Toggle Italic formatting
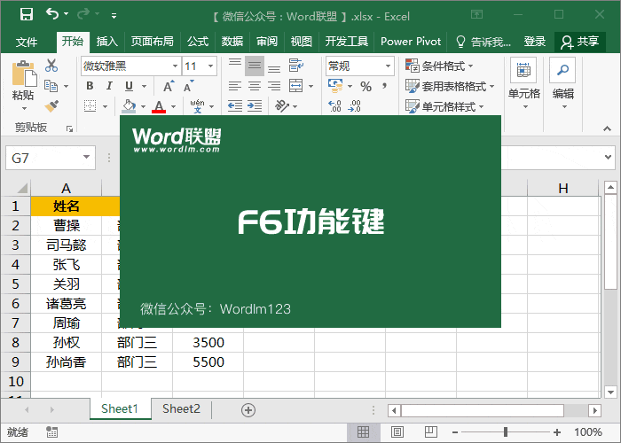Viewport: 621px width, 443px height. (109, 86)
